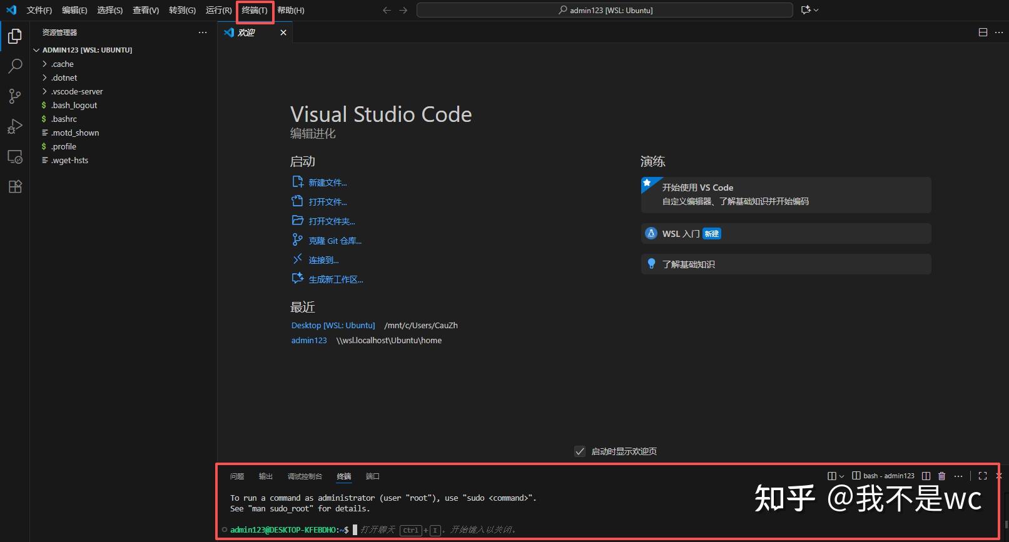
Task: Close the 欢迎 tab
Action: [x=283, y=33]
